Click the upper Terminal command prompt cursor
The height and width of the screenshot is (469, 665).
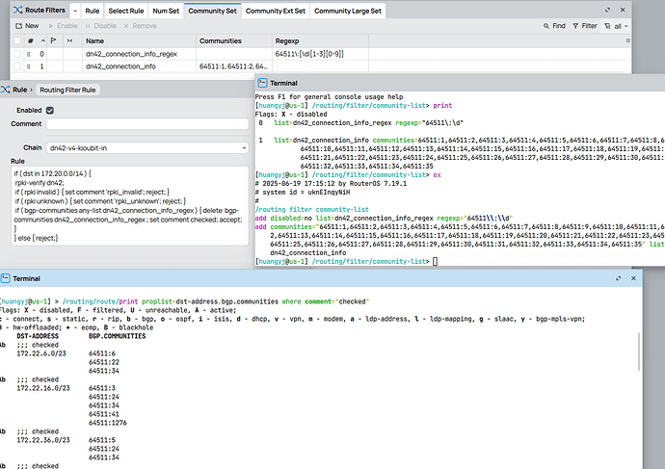(435, 261)
